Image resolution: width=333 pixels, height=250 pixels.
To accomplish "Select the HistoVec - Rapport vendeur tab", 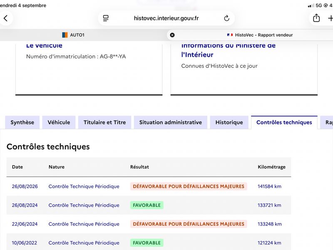I will coord(260,35).
